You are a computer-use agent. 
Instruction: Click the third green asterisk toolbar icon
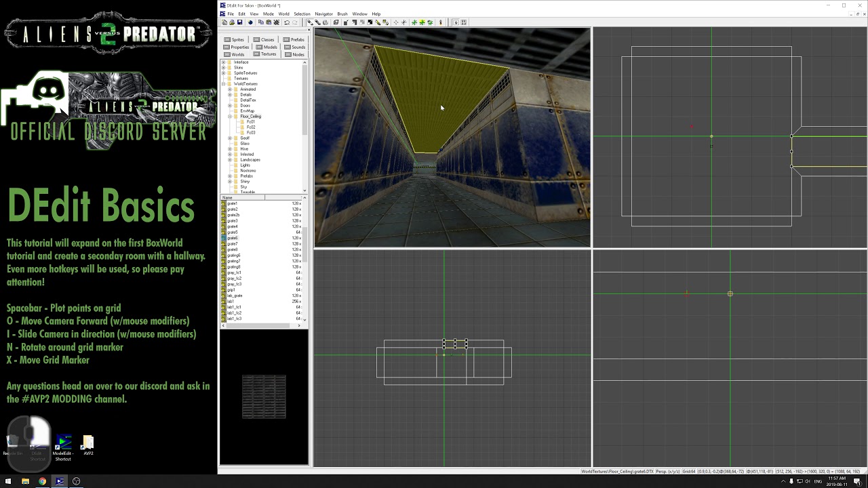pos(430,22)
